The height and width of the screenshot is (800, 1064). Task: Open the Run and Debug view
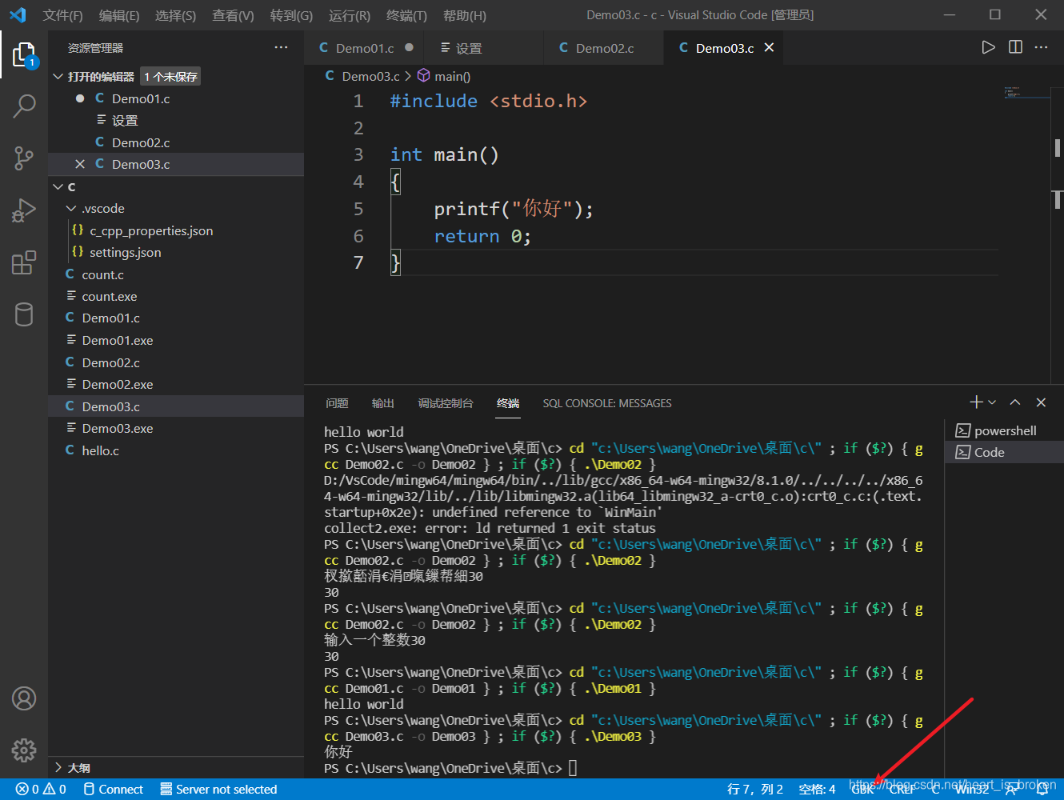24,210
